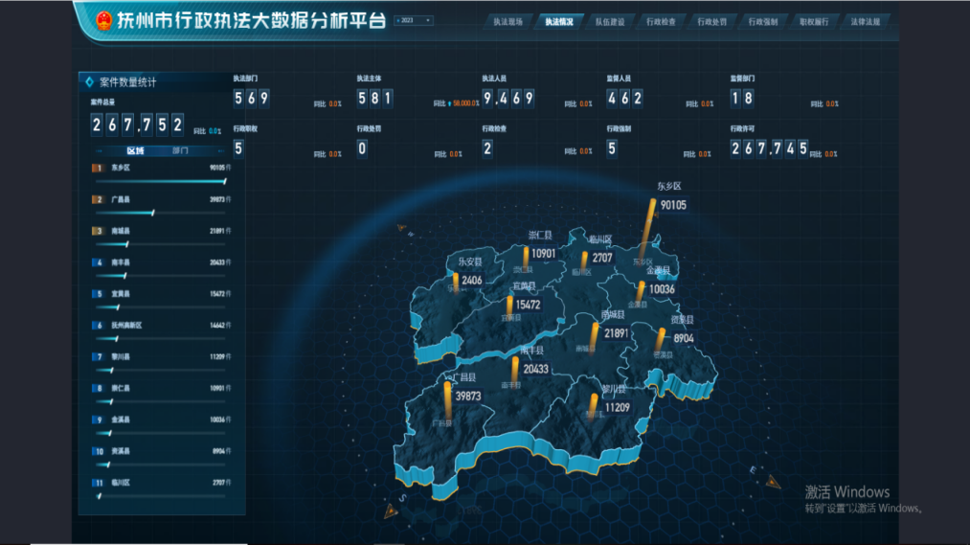Select 广昌县 row in the ranking list
The image size is (970, 545).
tap(161, 199)
